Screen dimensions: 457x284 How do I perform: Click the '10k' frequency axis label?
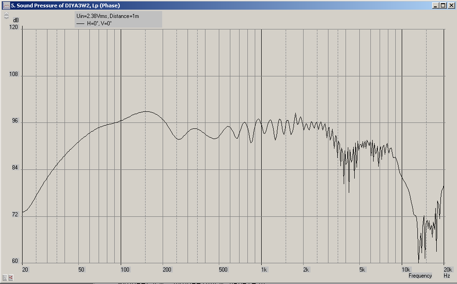point(406,270)
